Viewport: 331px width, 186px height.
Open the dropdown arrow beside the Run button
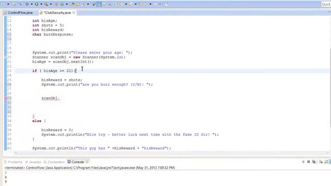41,4
